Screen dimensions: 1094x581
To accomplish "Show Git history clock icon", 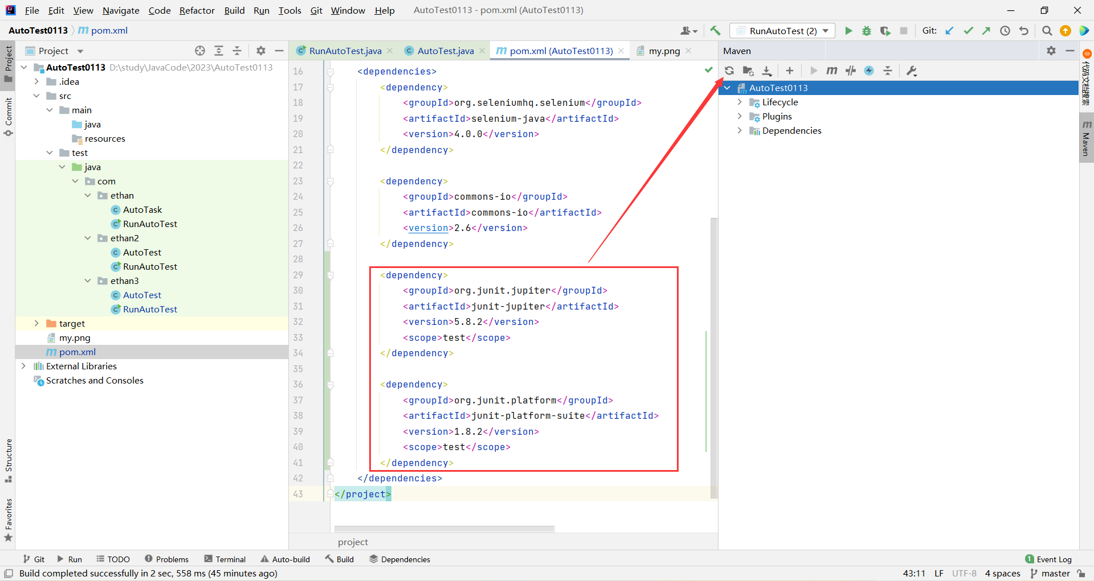I will tap(1005, 31).
